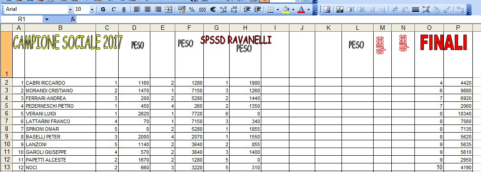Open Name Box dropdown arrow

point(47,19)
